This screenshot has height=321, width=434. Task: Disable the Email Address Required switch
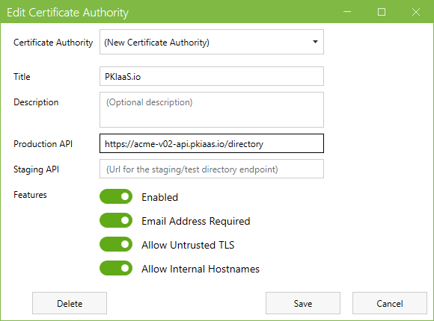[x=116, y=220]
